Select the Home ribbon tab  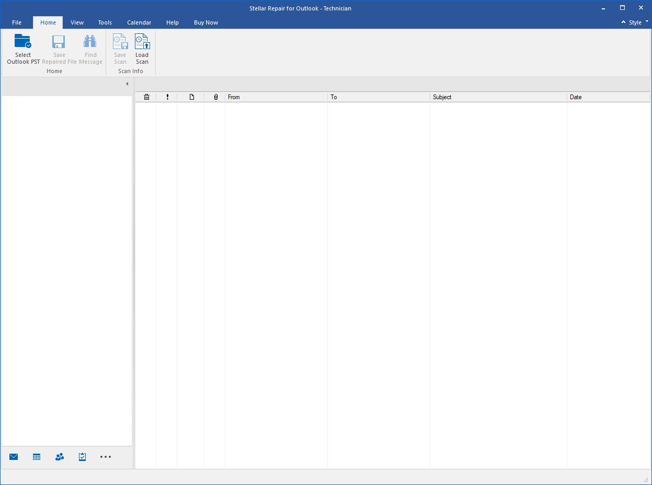(x=48, y=22)
